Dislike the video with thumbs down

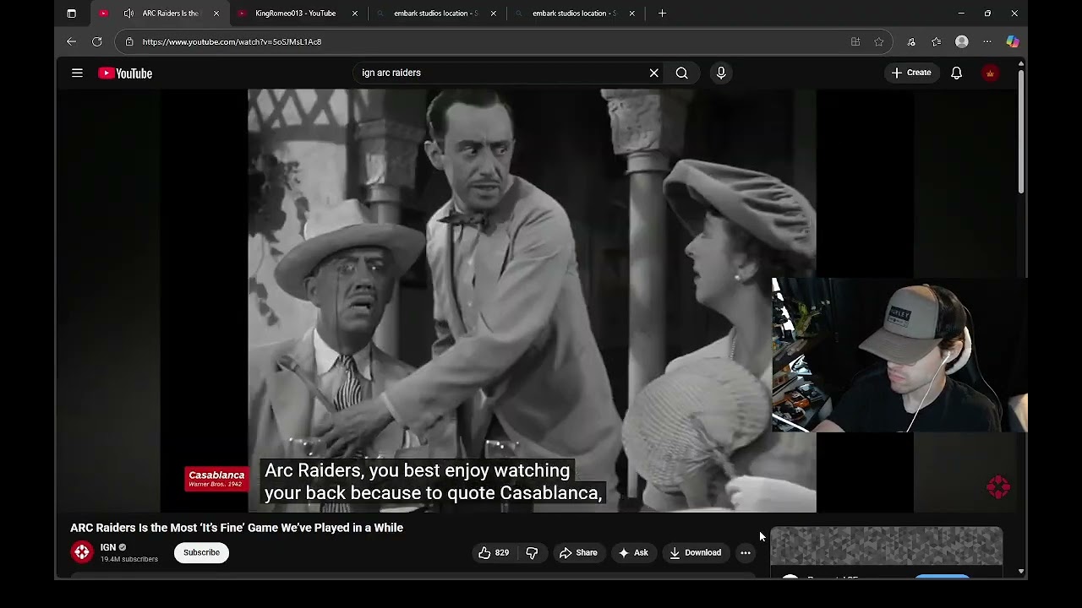click(532, 553)
